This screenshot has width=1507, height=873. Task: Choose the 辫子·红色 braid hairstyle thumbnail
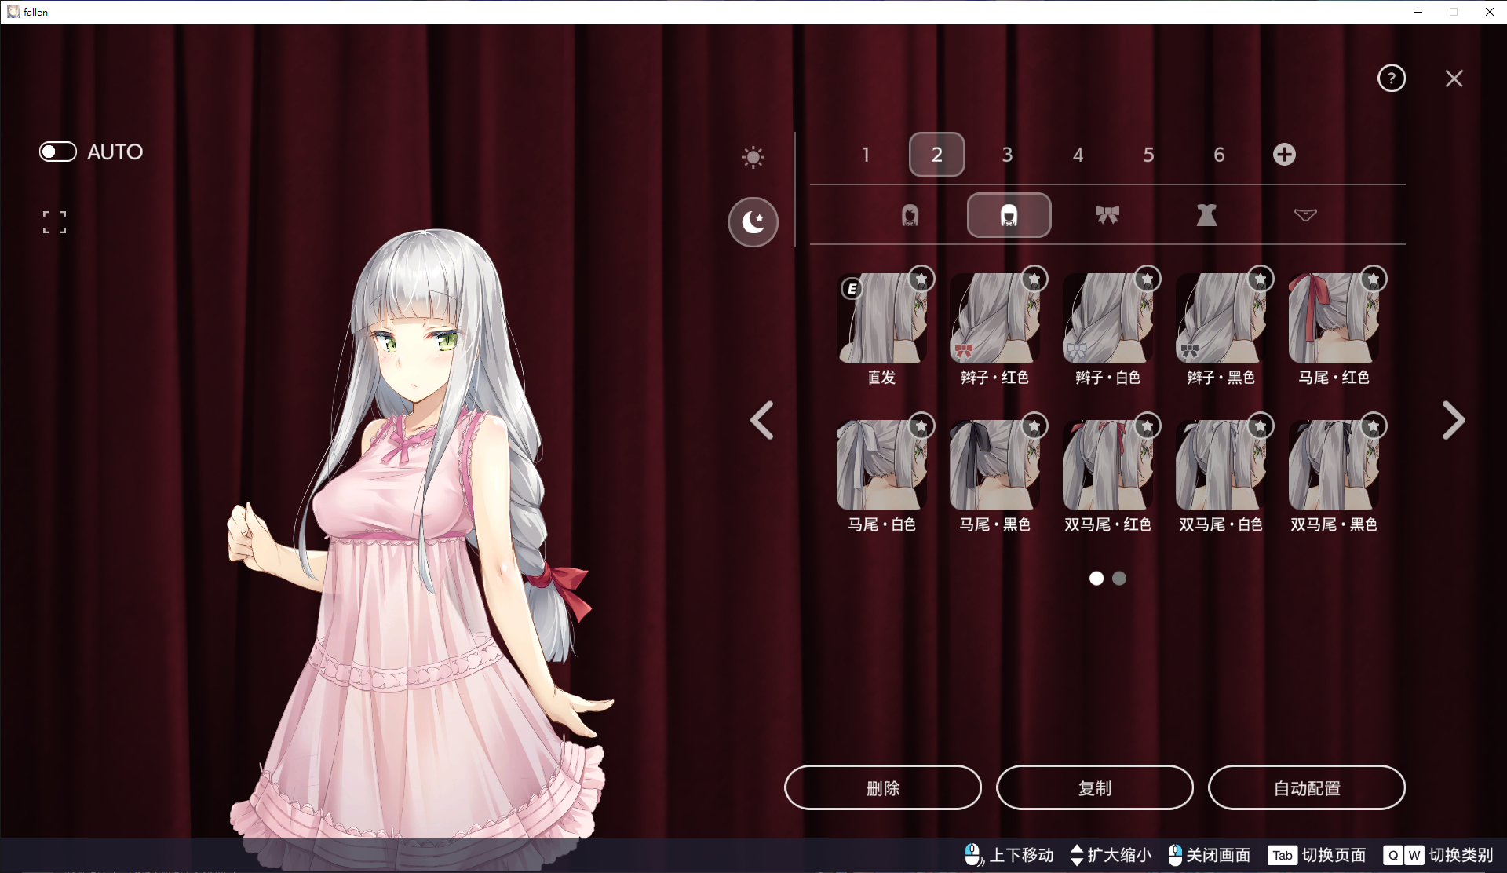(x=994, y=318)
